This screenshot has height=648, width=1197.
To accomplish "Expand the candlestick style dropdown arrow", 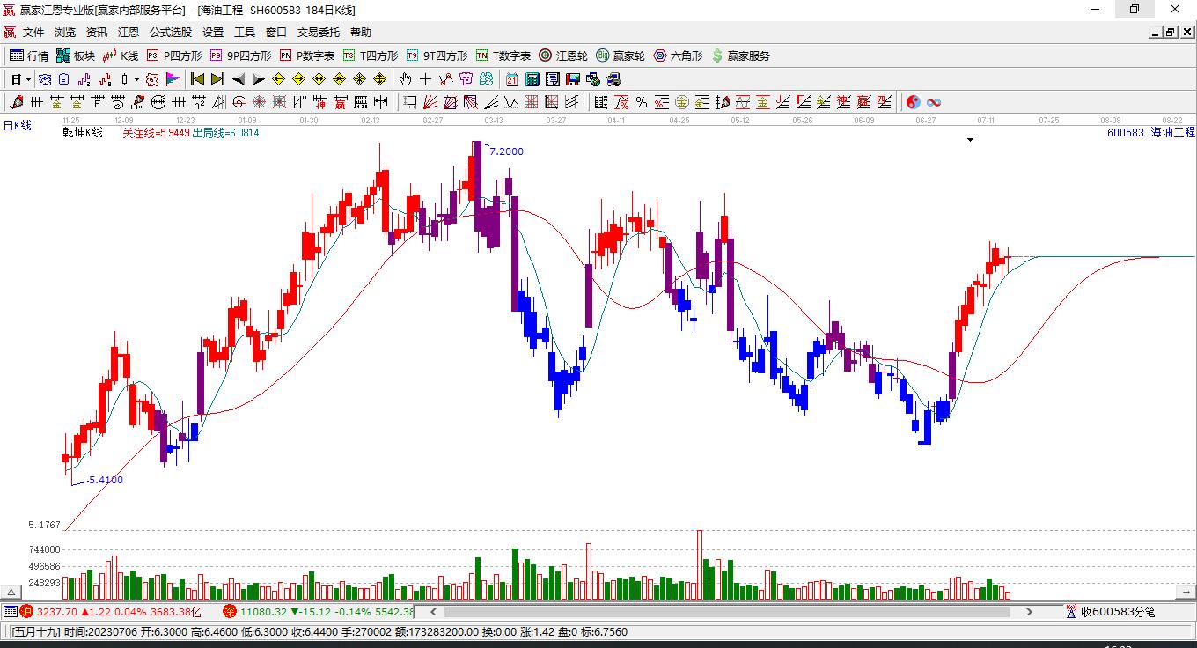I will point(136,79).
